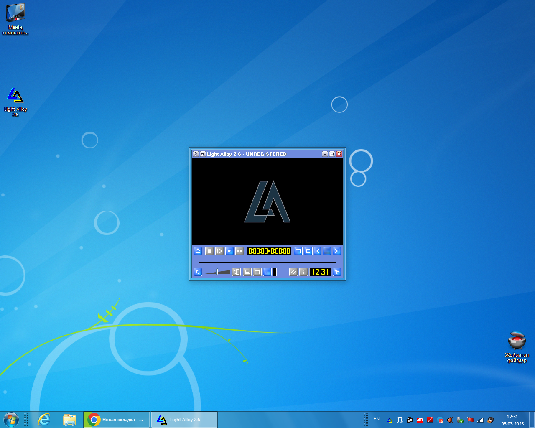Click the fast forward button

click(239, 251)
